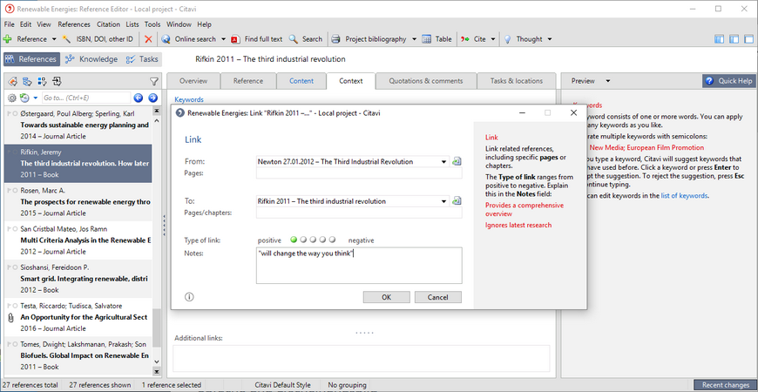
Task: Go forward with blue right arrow
Action: pos(152,98)
